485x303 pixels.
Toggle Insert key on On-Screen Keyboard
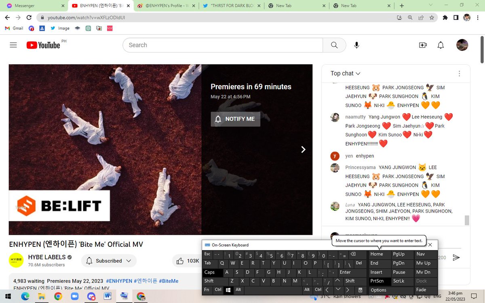click(380, 272)
